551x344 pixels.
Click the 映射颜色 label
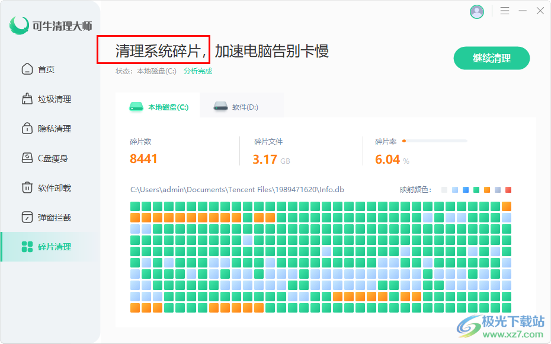coord(415,190)
